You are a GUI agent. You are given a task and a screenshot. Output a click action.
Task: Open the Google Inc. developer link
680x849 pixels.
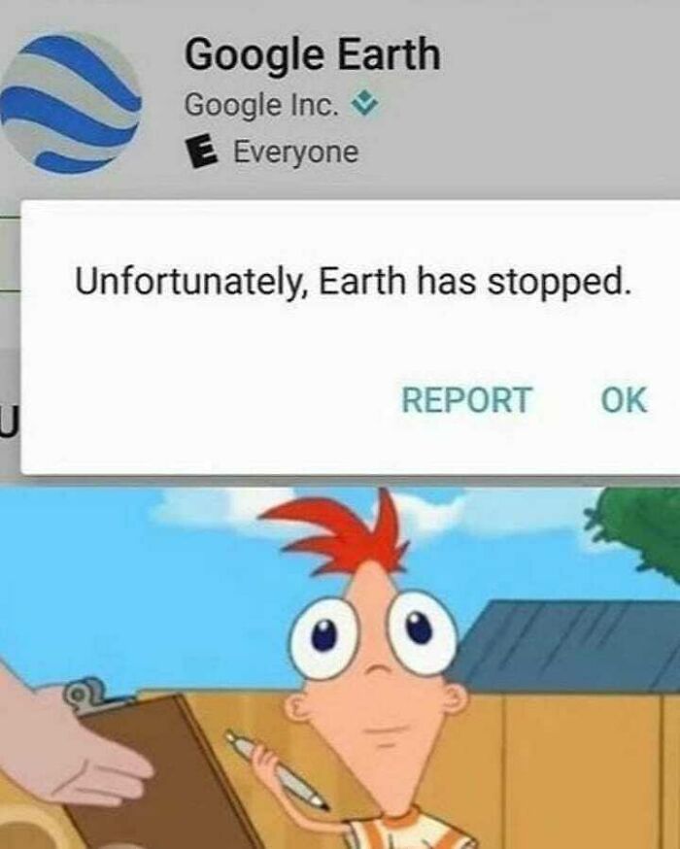click(261, 105)
